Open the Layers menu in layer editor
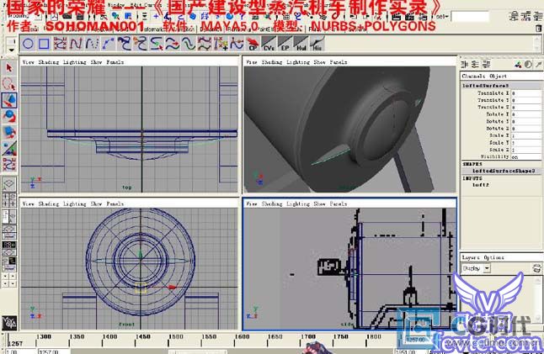The image size is (544, 354). tap(471, 257)
